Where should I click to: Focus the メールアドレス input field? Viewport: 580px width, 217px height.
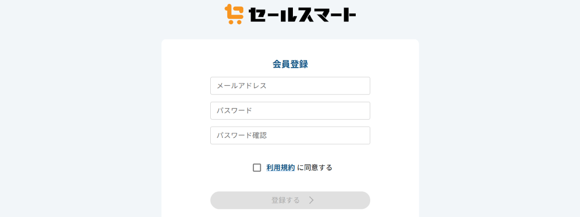[290, 86]
